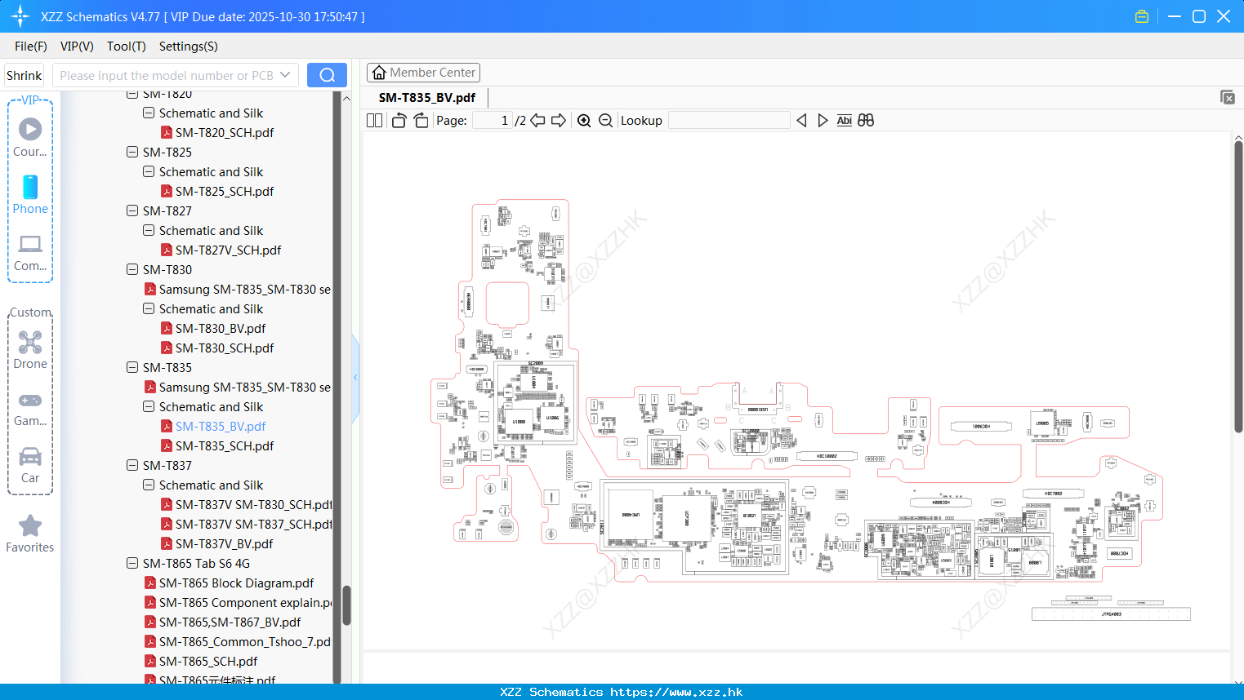This screenshot has height=700, width=1244.
Task: Go to the previous page arrow
Action: [537, 121]
